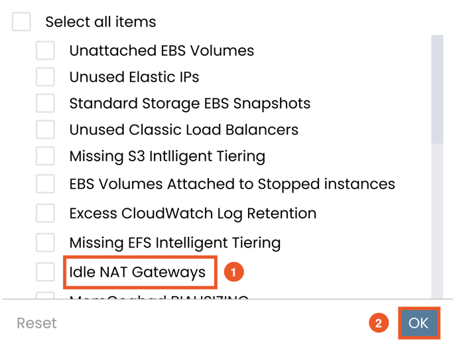Check the Select all items checkbox
This screenshot has width=453, height=347.
21,21
